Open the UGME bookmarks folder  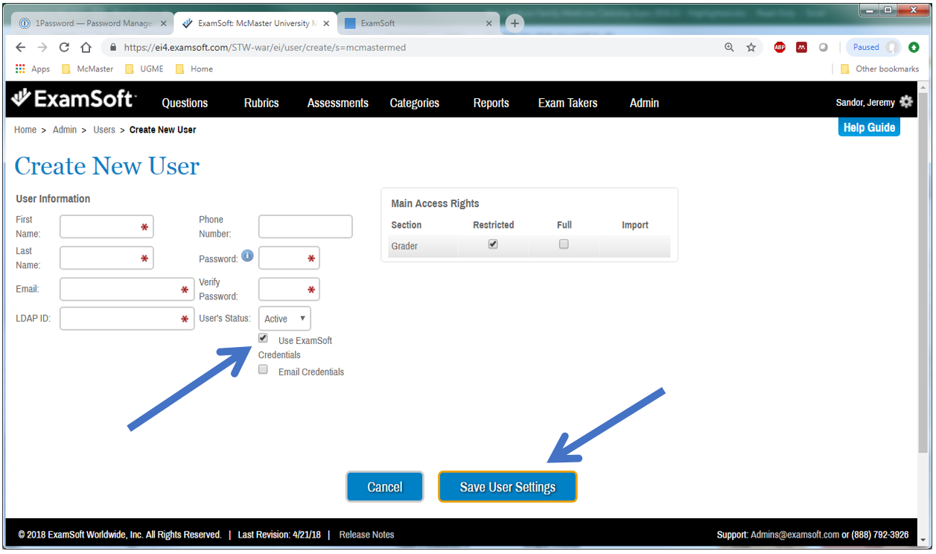coord(144,69)
